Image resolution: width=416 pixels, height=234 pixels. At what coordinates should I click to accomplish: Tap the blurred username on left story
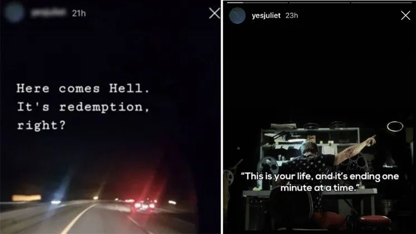point(48,12)
